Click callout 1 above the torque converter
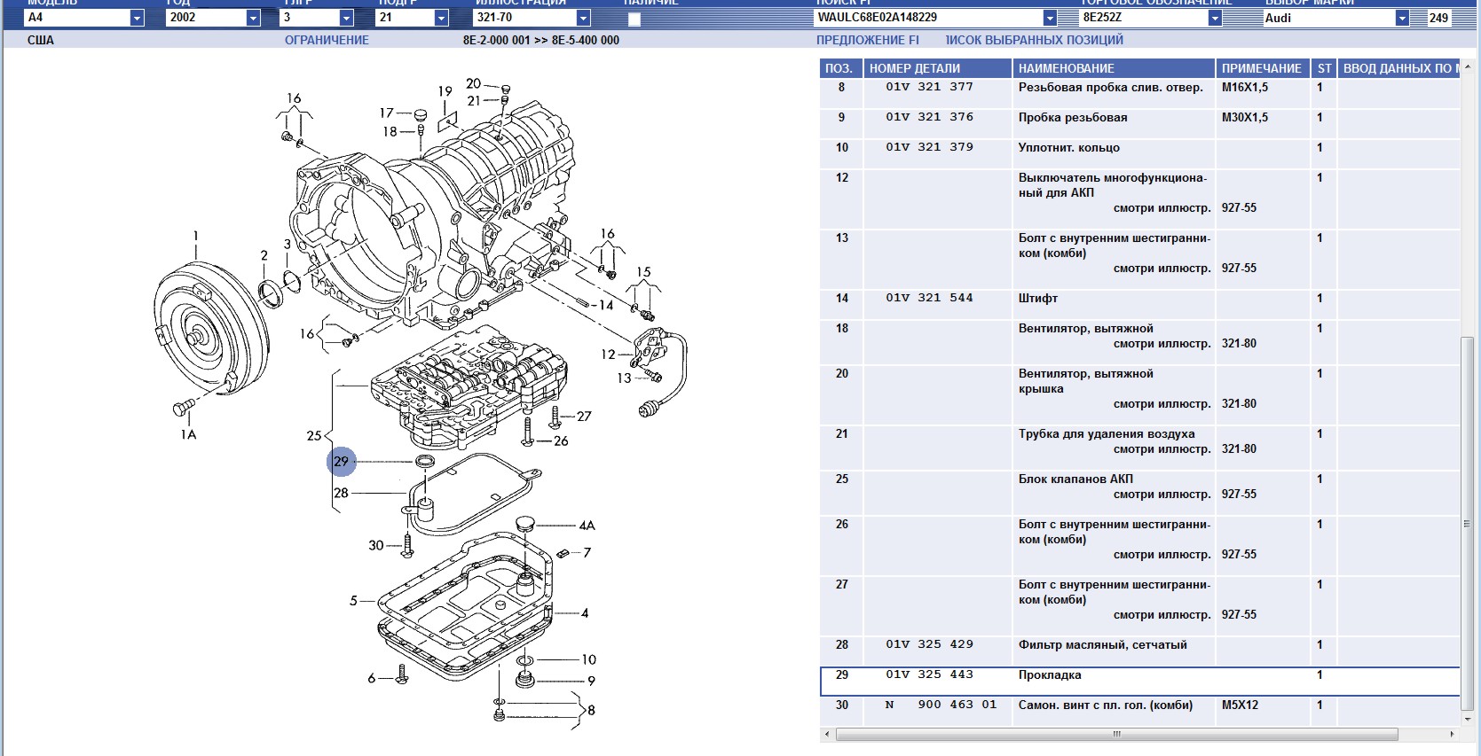The height and width of the screenshot is (756, 1481). tap(196, 236)
